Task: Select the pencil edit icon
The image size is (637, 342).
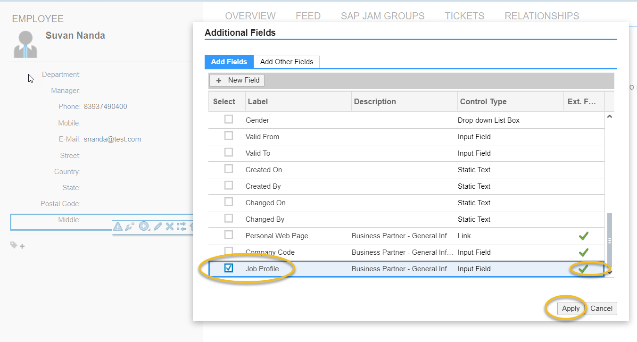Action: (x=157, y=226)
